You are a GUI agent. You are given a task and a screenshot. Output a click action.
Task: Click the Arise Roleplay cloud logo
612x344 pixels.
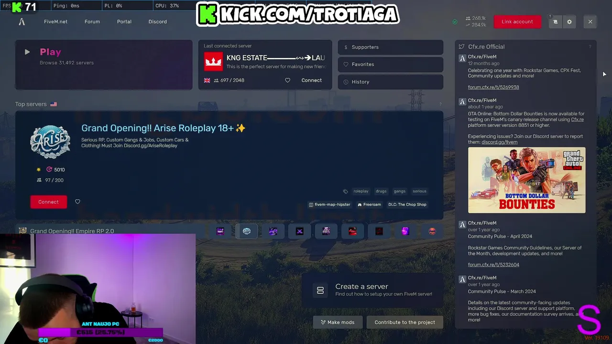pyautogui.click(x=50, y=141)
